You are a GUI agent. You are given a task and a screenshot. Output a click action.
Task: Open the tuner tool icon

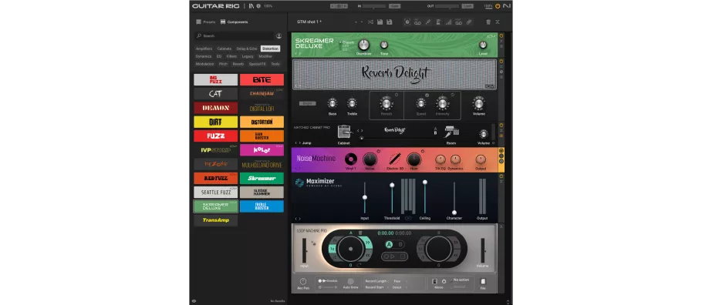427,22
